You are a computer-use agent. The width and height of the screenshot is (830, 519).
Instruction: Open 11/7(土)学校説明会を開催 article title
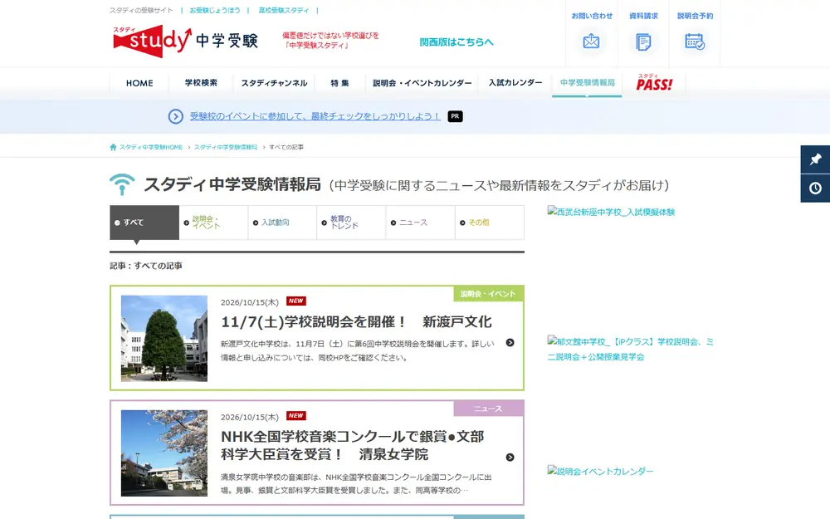(x=356, y=322)
